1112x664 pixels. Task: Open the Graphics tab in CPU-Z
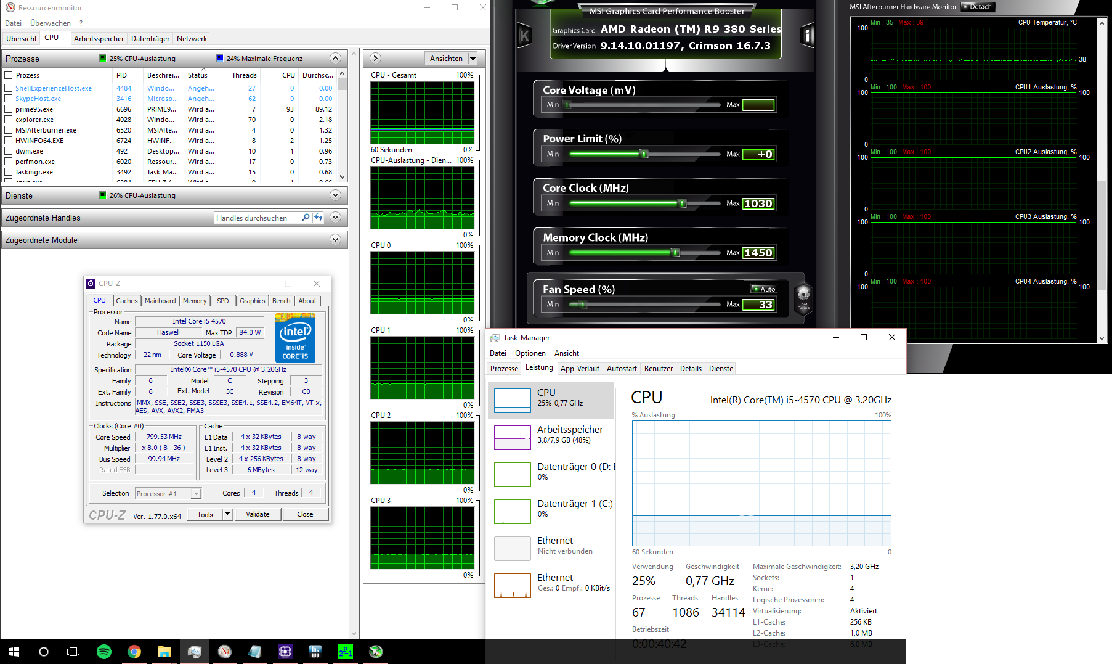coord(253,301)
